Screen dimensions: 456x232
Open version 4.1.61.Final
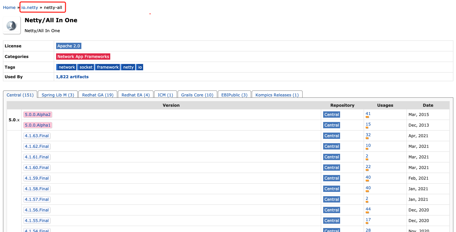[37, 157]
